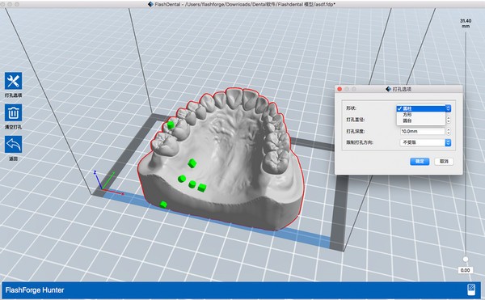Click the shape dropdown arrow button
Screen dimensions: 485x300
click(x=448, y=108)
